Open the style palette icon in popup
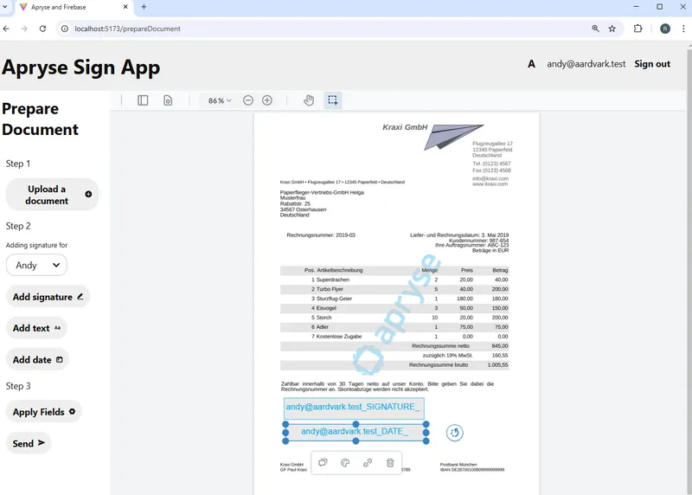Screen dimensions: 692x495 click(x=345, y=463)
